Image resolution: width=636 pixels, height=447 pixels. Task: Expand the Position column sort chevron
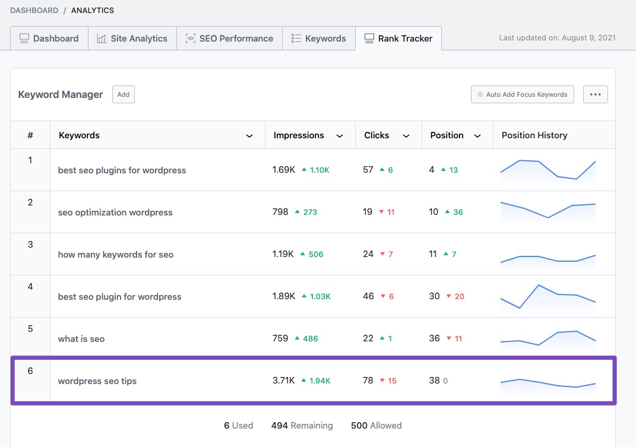pos(477,136)
